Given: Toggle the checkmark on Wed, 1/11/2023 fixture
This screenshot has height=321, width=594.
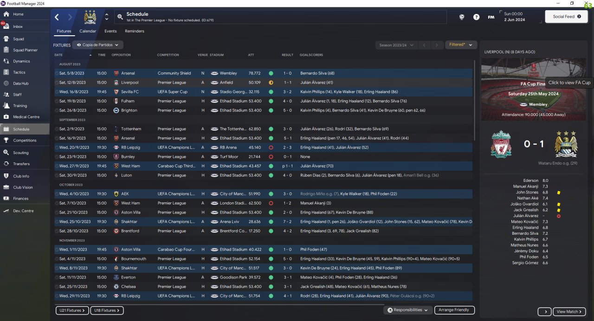Looking at the screenshot, I should pyautogui.click(x=57, y=250).
